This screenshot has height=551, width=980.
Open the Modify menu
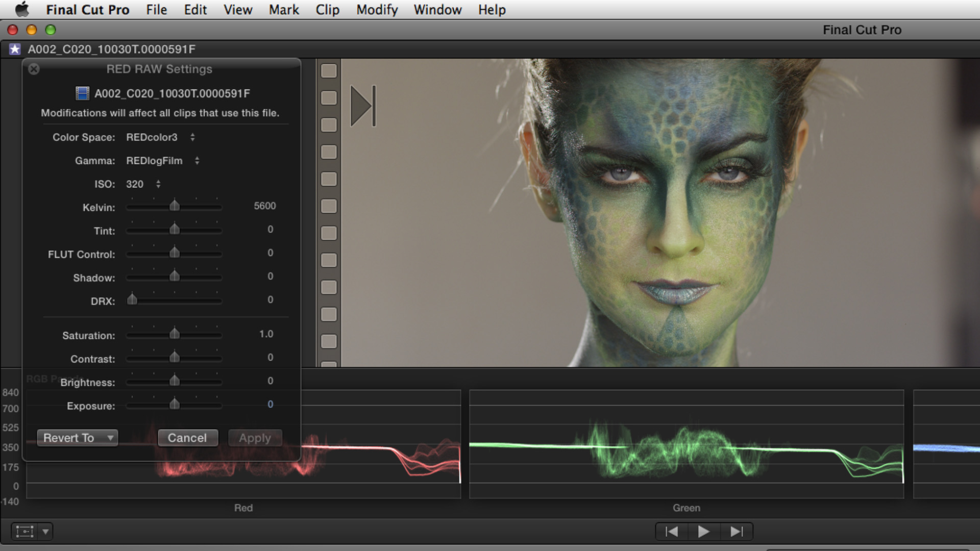[x=377, y=10]
